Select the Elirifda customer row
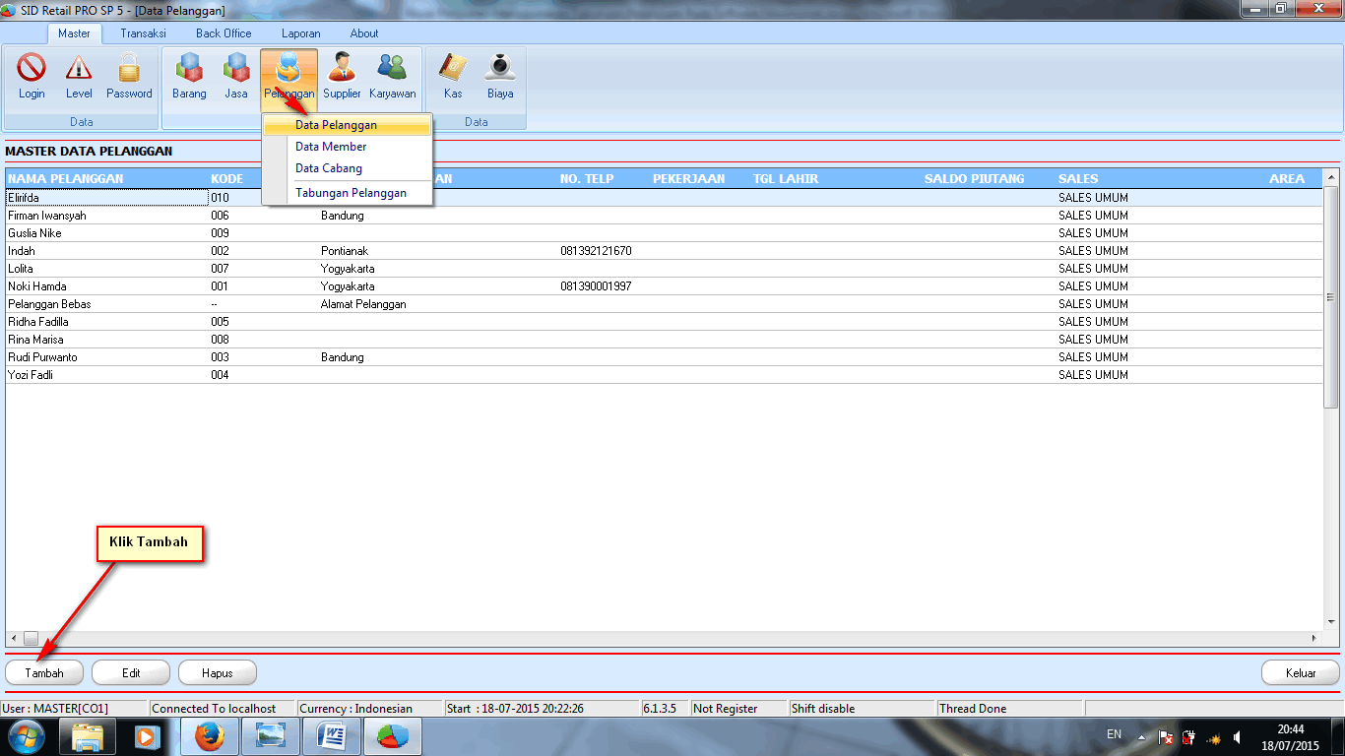The image size is (1345, 756). [665, 198]
